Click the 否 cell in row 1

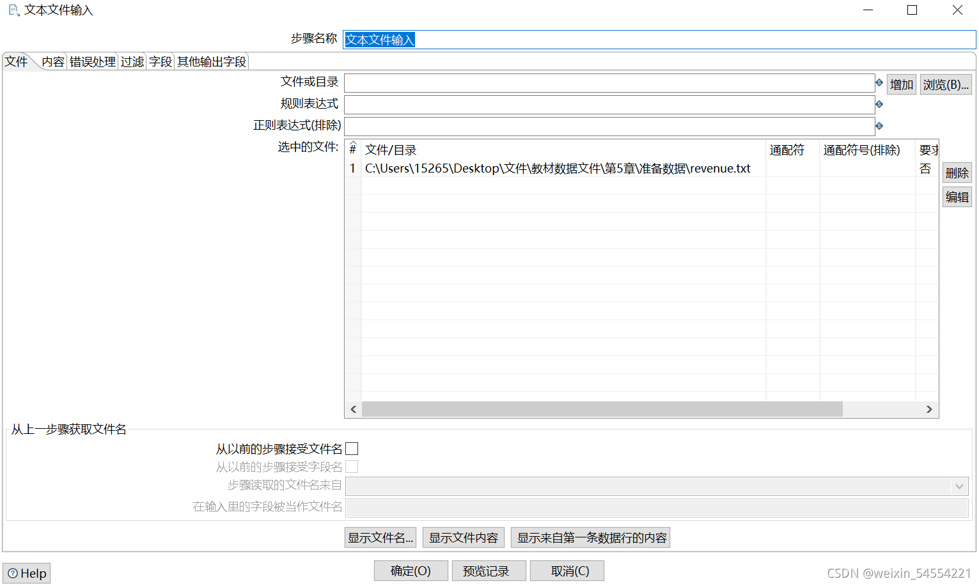pos(926,168)
